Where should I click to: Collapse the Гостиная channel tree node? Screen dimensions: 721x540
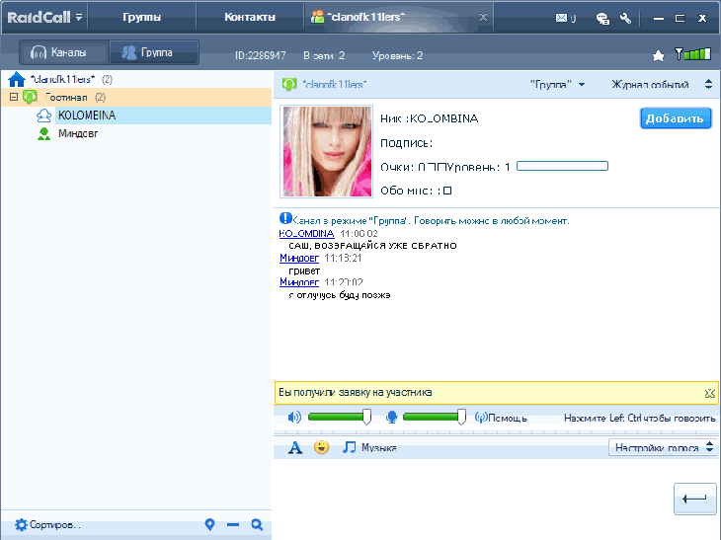(x=14, y=97)
